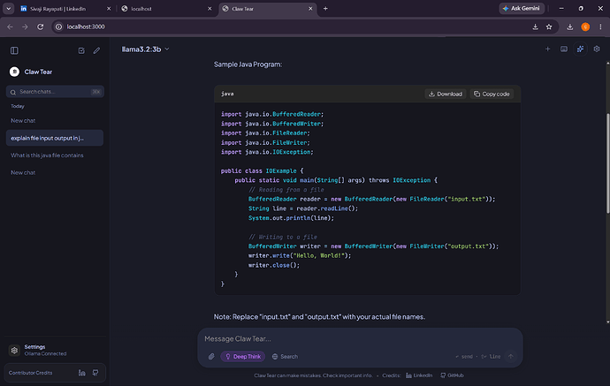This screenshot has height=386, width=610.
Task: Select the explain file input output chat
Action: click(x=55, y=138)
